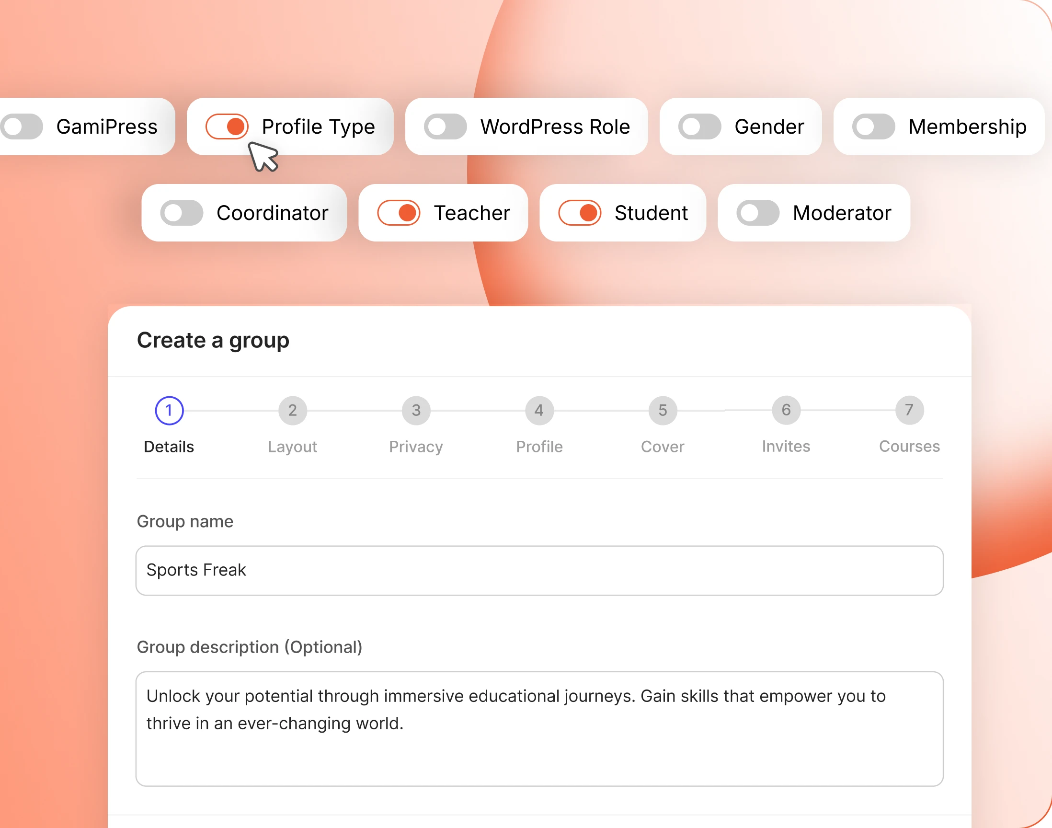Jump to step 3 circle

[x=416, y=411]
